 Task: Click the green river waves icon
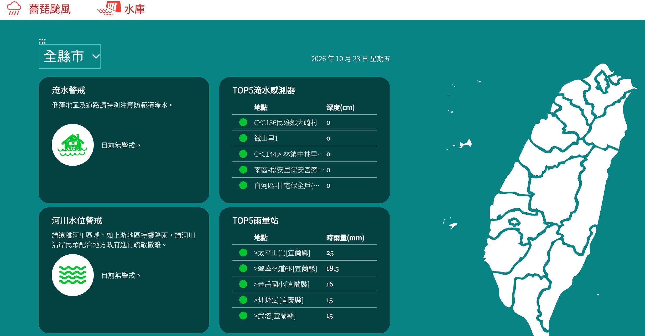click(x=73, y=275)
